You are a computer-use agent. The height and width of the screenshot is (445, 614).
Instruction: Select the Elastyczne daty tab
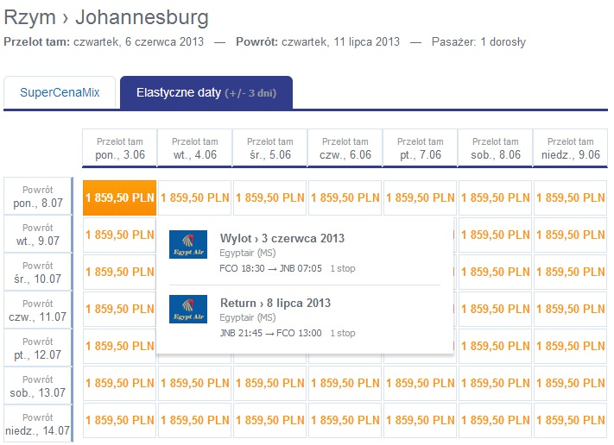pyautogui.click(x=206, y=92)
